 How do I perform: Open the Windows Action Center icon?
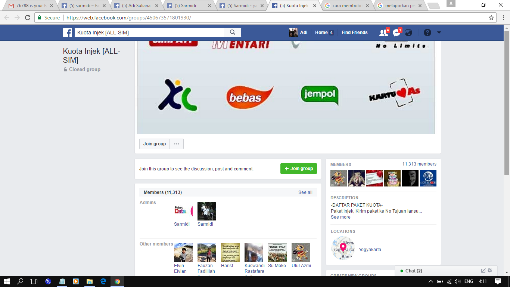point(498,281)
